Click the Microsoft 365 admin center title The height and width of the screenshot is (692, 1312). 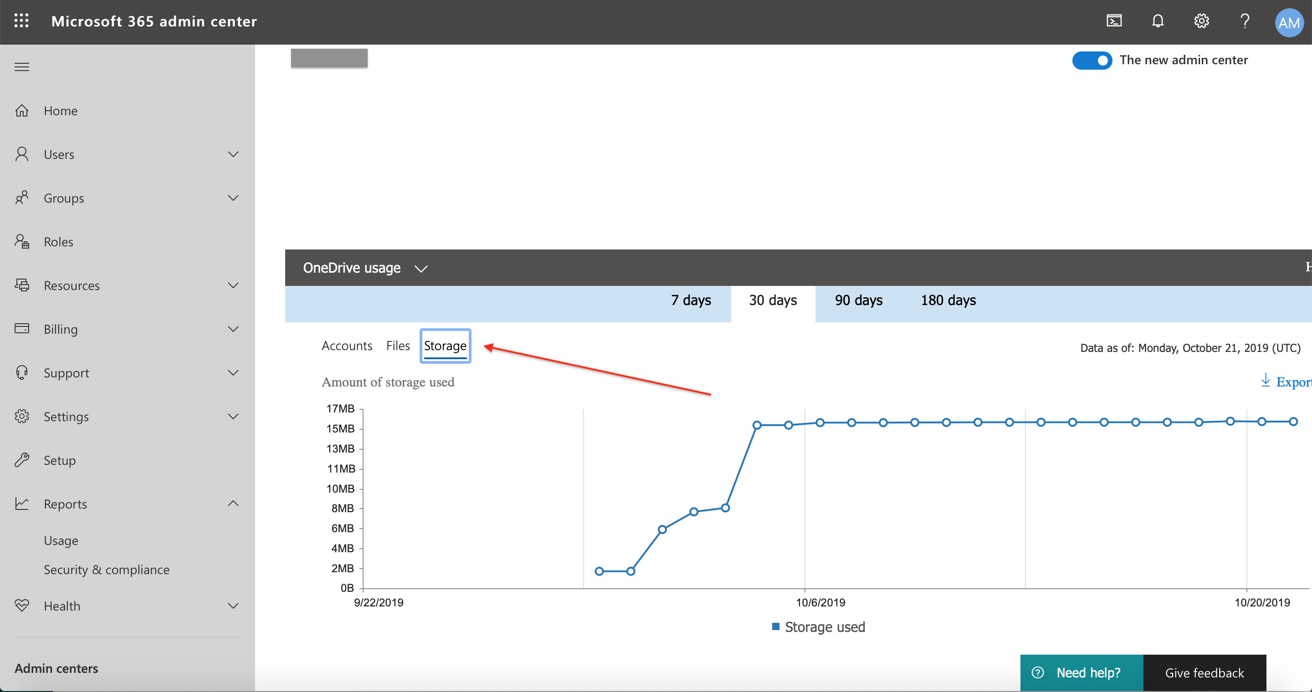[154, 21]
